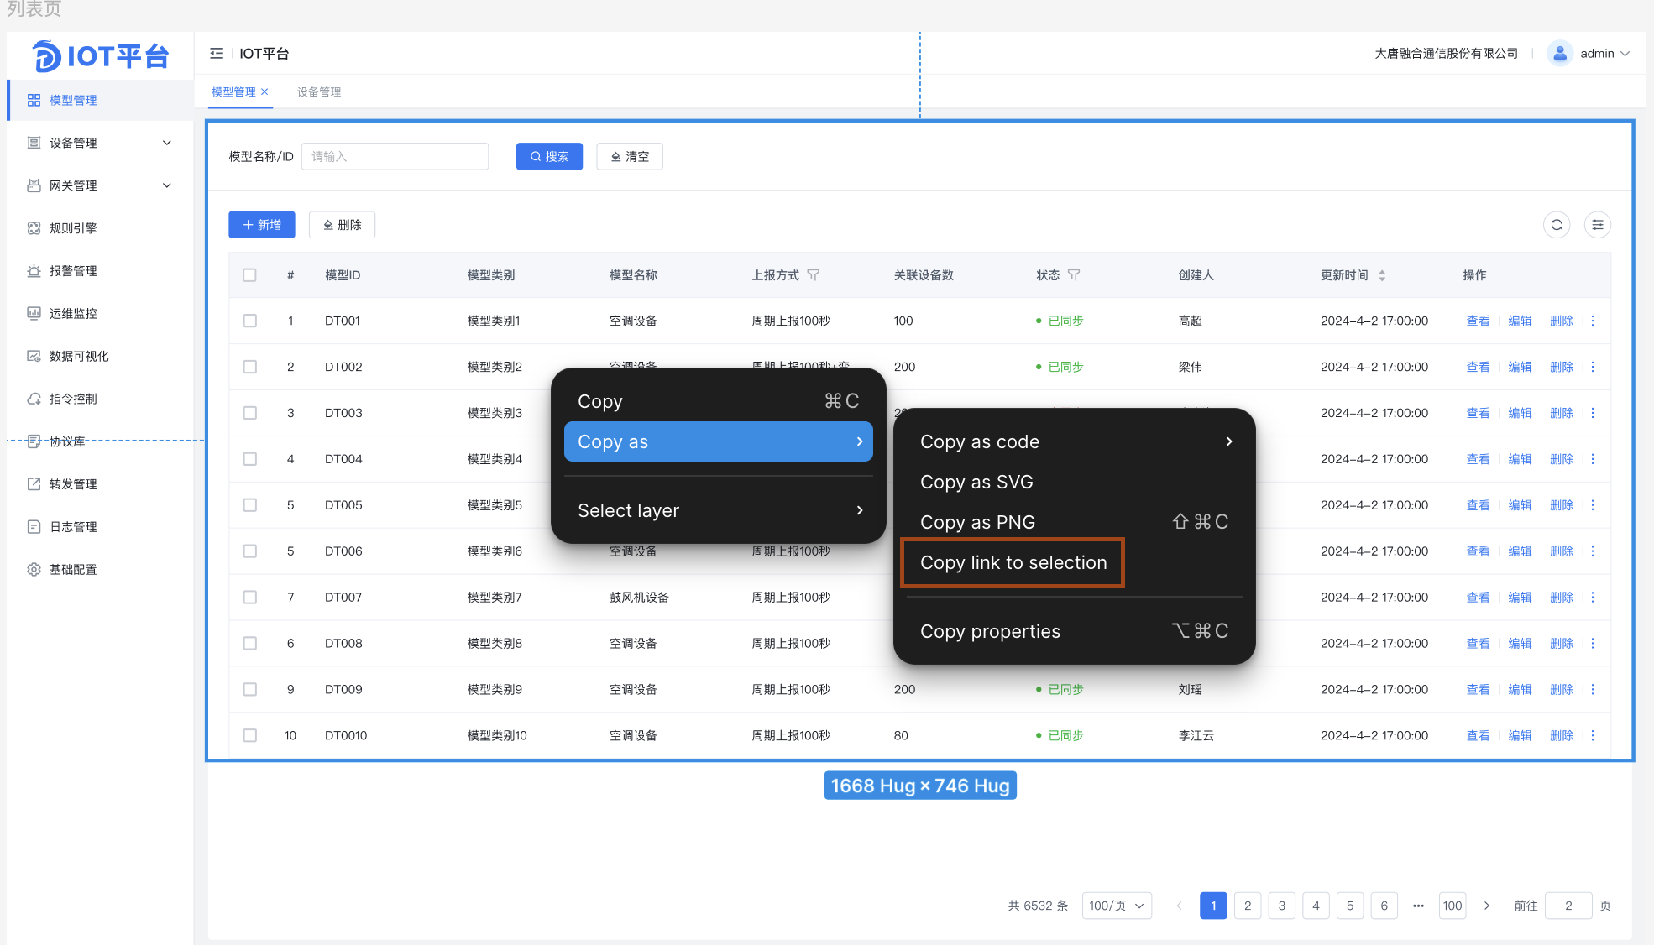Choose Copy link to selection
Screen dimensions: 1654x945
(x=1013, y=563)
